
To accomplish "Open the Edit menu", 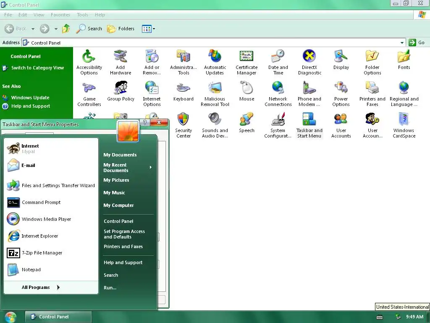I will (x=23, y=15).
